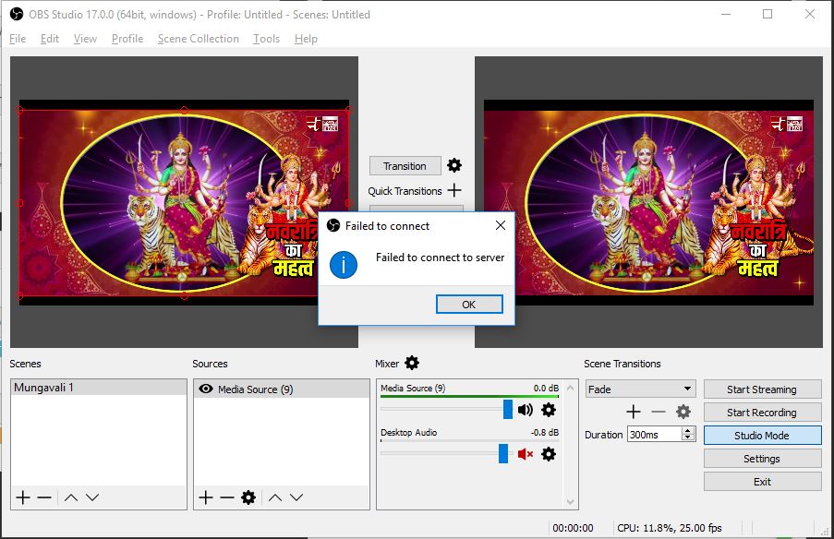Remove scene transition with minus icon
Viewport: 834px width, 539px height.
(x=659, y=412)
